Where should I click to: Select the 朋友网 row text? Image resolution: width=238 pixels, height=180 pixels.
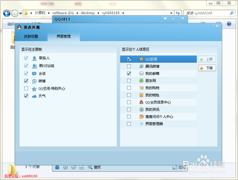tap(150, 81)
